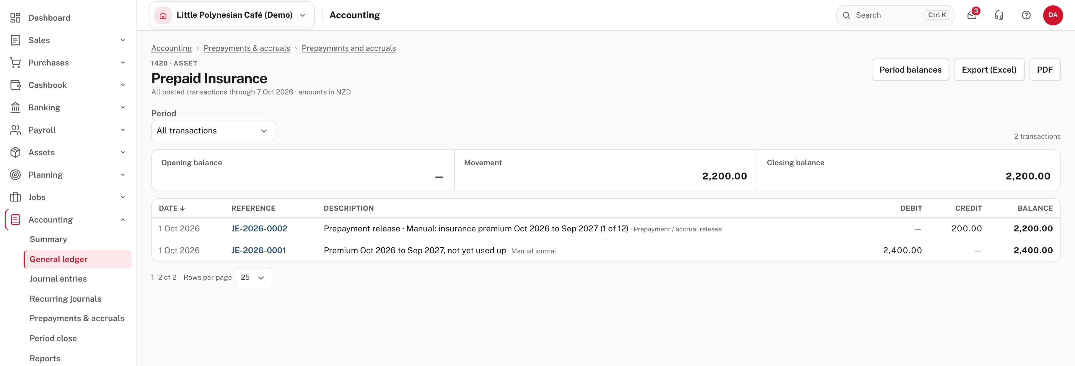Open the help question mark icon
This screenshot has height=366, width=1075.
coord(1026,15)
